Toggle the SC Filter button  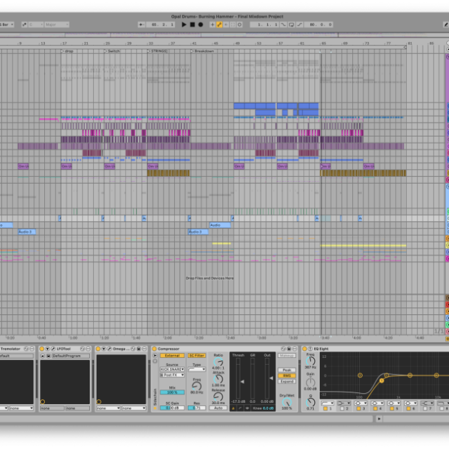tap(197, 356)
